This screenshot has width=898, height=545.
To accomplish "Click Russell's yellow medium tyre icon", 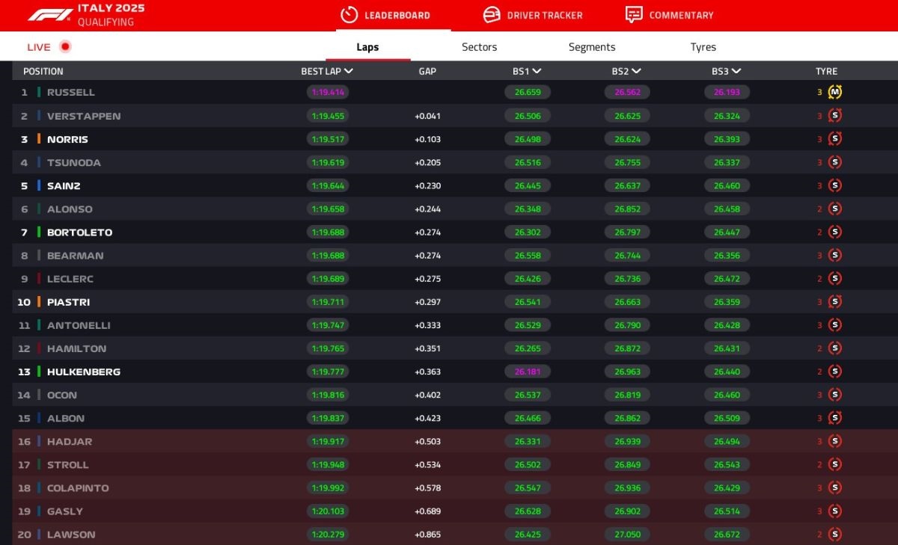I will 835,93.
